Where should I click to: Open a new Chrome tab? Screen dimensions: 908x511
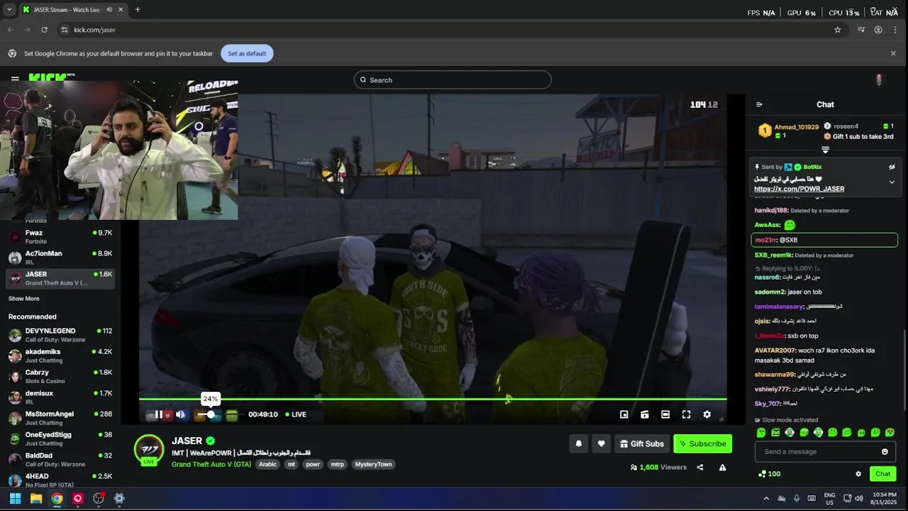click(138, 10)
